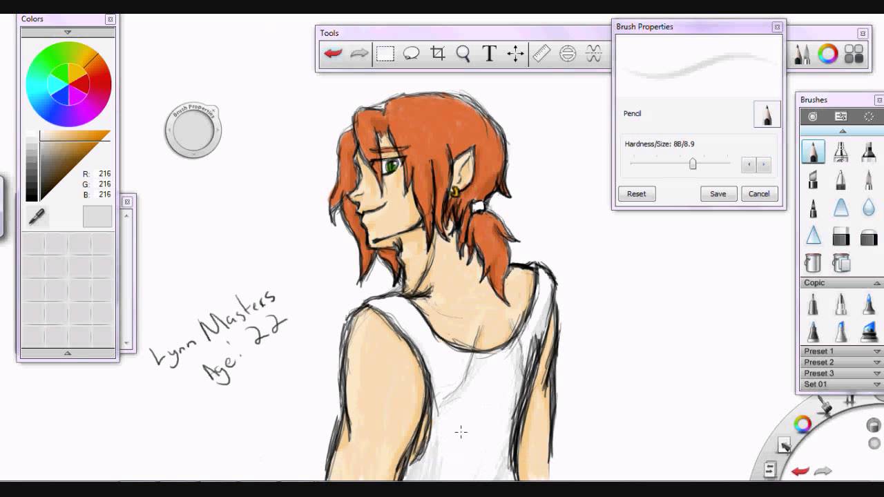Screen dimensions: 884x497
Task: Click the lagoon cursor selection tools icon
Action: tap(784, 446)
